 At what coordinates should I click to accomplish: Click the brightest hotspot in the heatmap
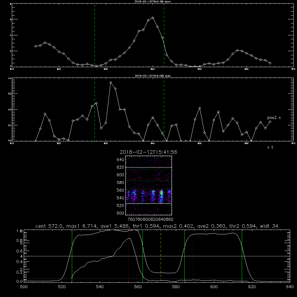[x=161, y=193]
